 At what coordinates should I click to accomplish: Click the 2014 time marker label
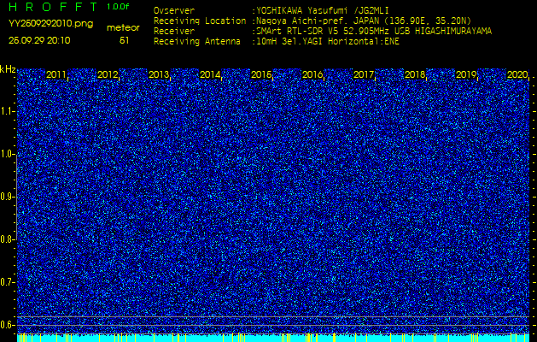click(x=210, y=74)
